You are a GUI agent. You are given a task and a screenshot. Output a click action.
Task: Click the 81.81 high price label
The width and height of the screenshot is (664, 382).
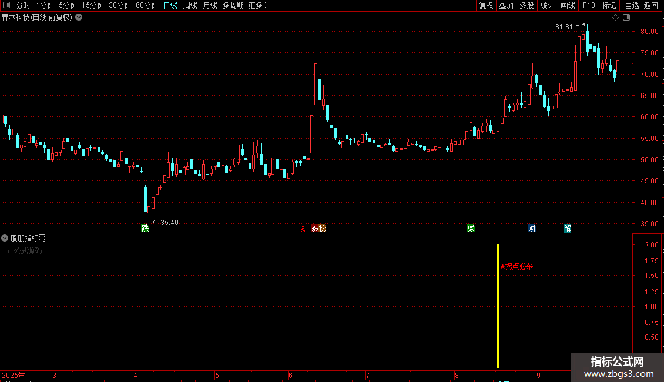564,27
